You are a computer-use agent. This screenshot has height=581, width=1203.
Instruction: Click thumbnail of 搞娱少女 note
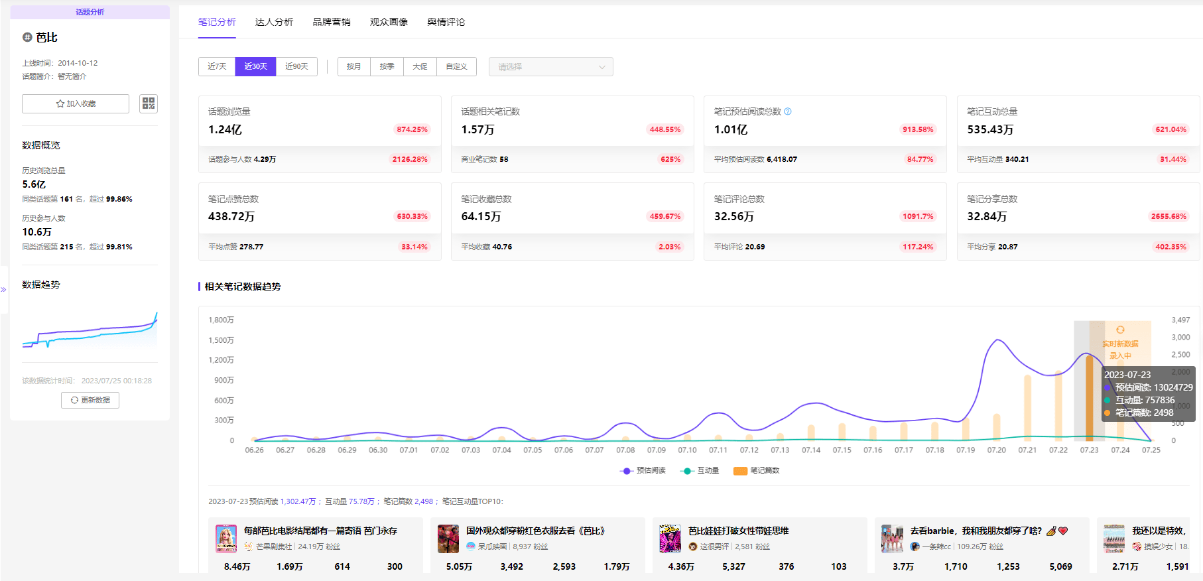pyautogui.click(x=1114, y=539)
